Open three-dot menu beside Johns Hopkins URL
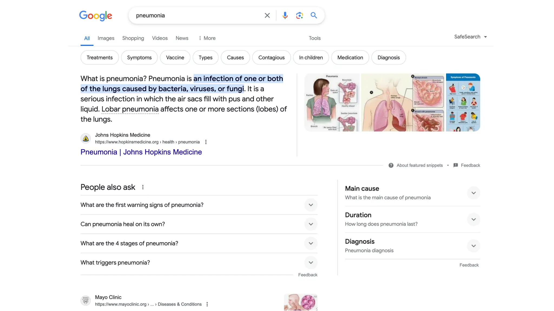This screenshot has width=554, height=311. (206, 142)
